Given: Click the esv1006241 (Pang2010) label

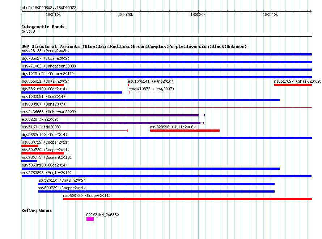Looking at the screenshot, I should tap(151, 81).
